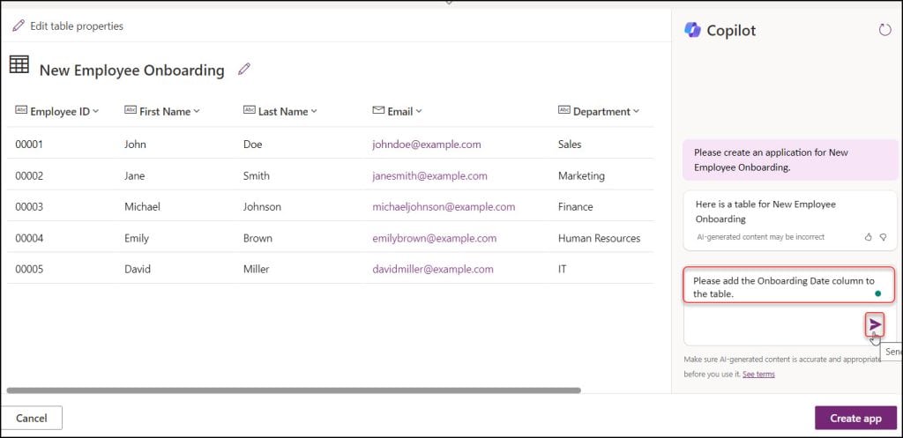Click the text type icon of Last Name
The width and height of the screenshot is (903, 438).
(x=250, y=110)
